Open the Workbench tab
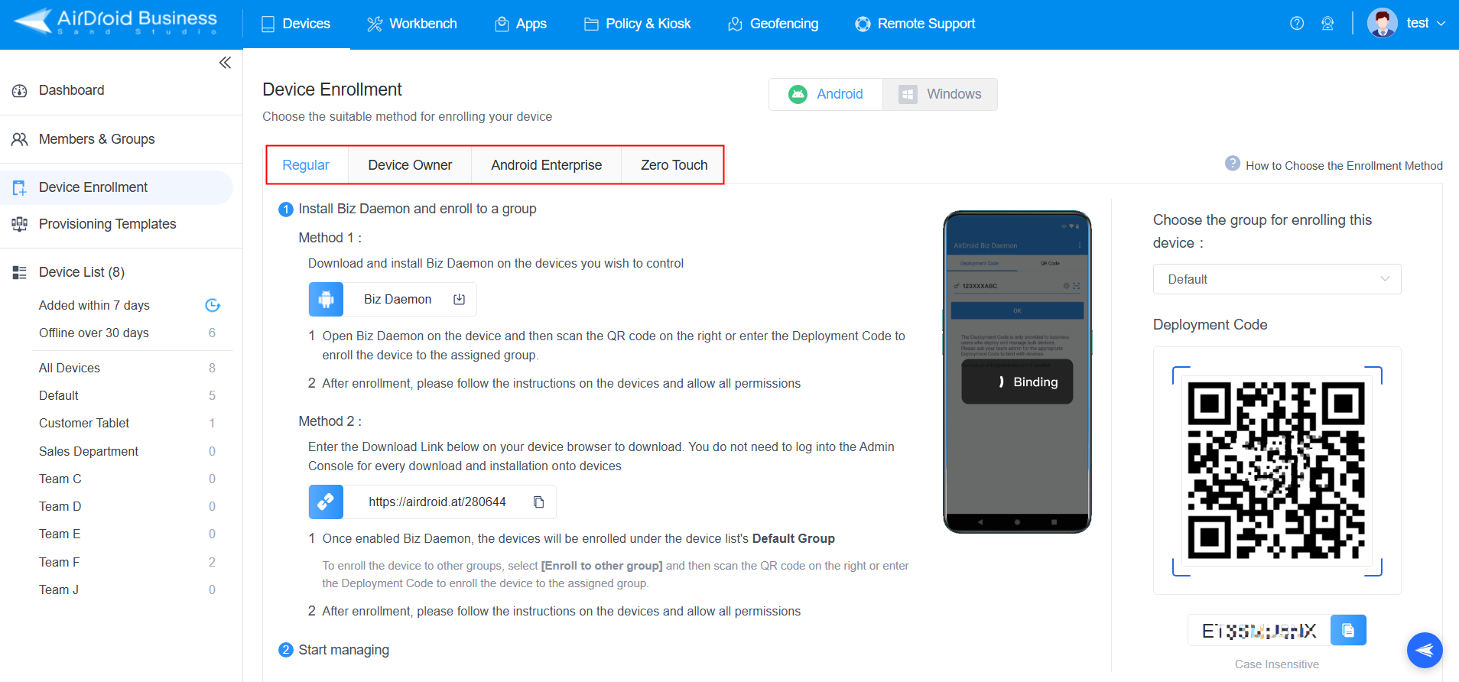1459x682 pixels. pos(411,24)
